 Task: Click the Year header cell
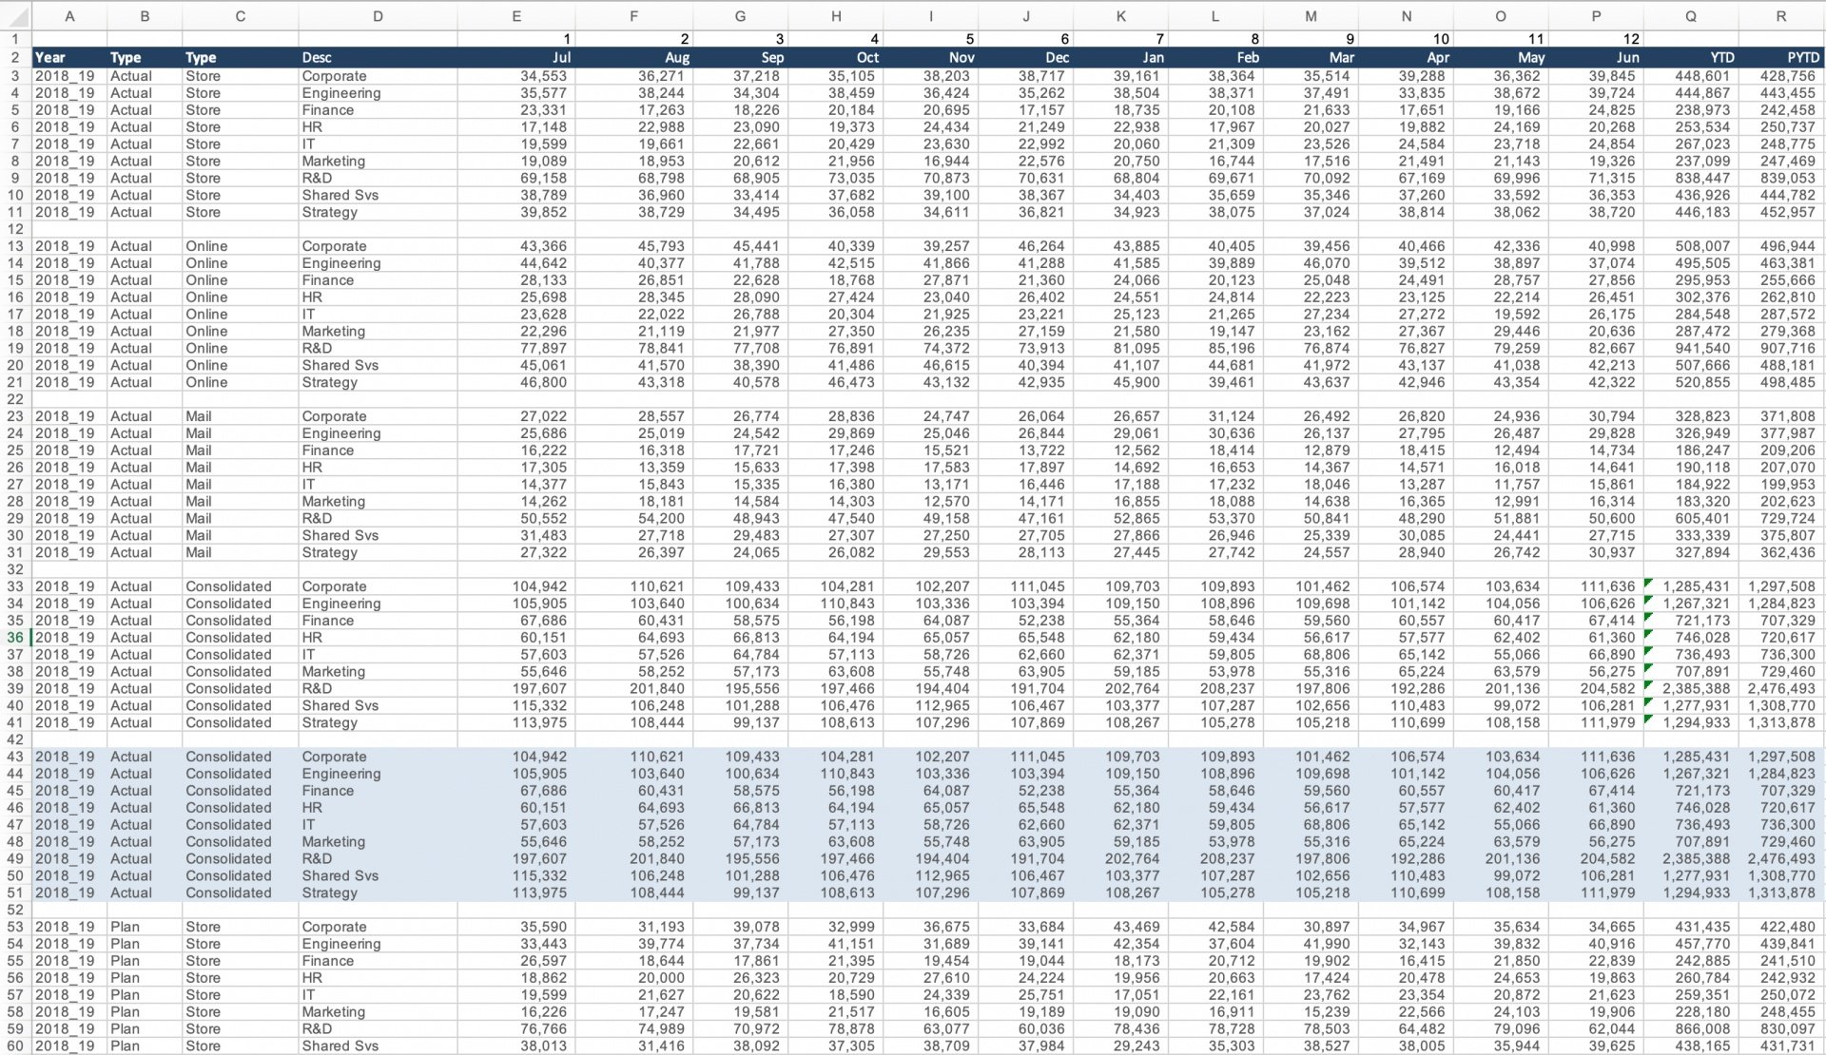tap(69, 58)
